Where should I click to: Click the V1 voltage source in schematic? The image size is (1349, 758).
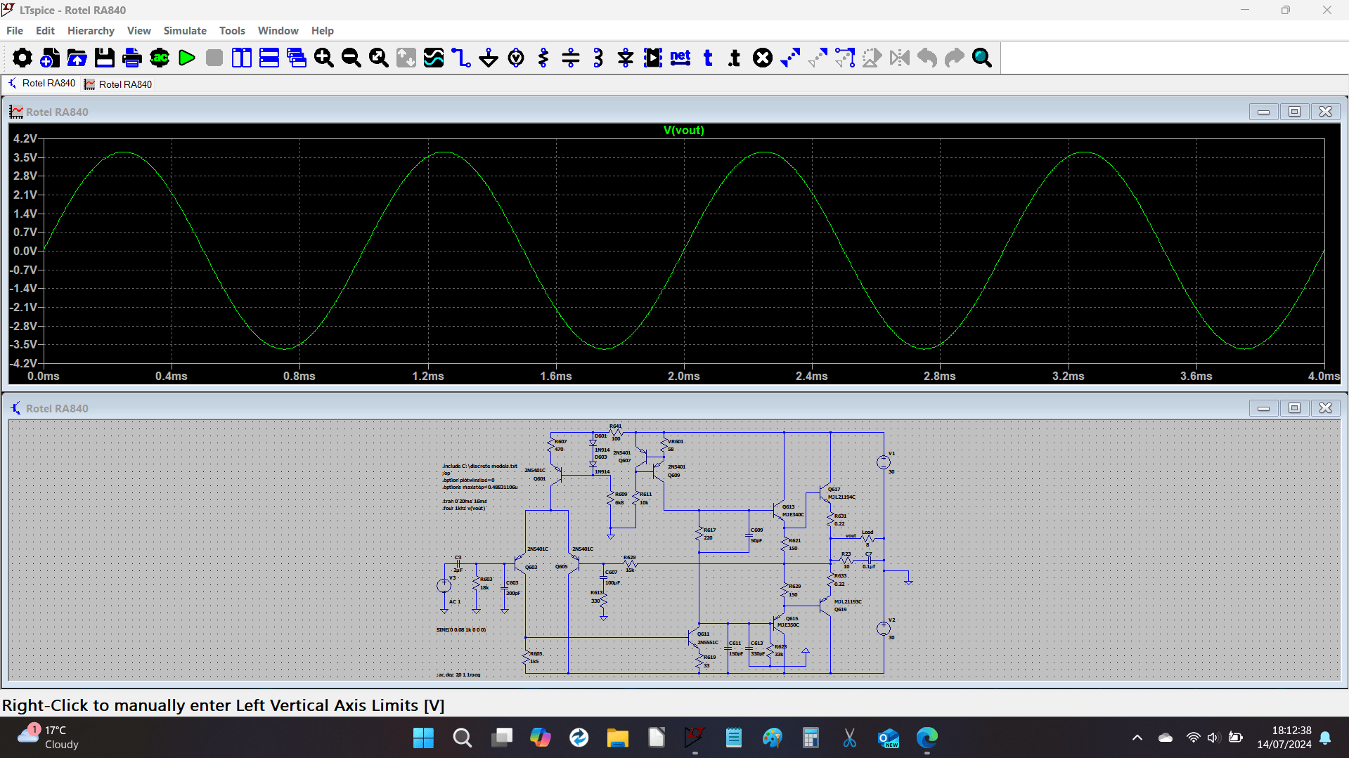(884, 462)
